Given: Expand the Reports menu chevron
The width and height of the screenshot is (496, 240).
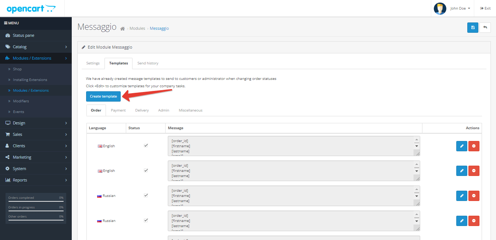Looking at the screenshot, I should click(x=66, y=180).
